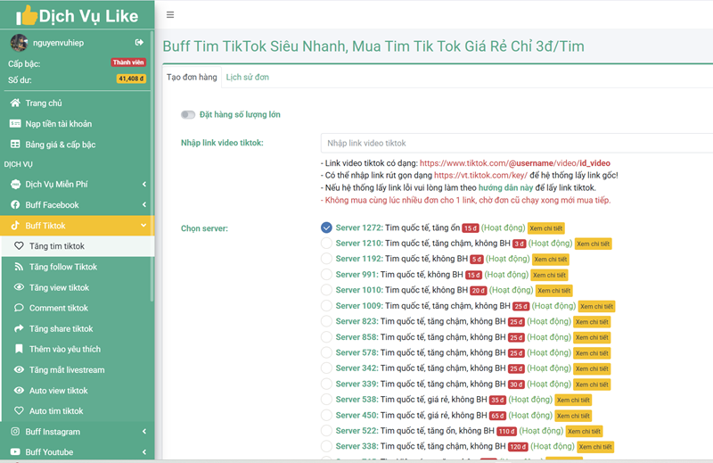Open the Tăng follow Tiktok menu item
Image resolution: width=713 pixels, height=463 pixels.
tap(78, 267)
